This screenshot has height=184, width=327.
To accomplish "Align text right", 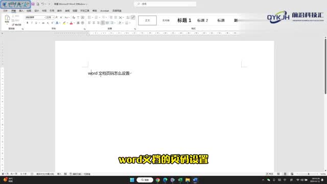I will [98, 23].
